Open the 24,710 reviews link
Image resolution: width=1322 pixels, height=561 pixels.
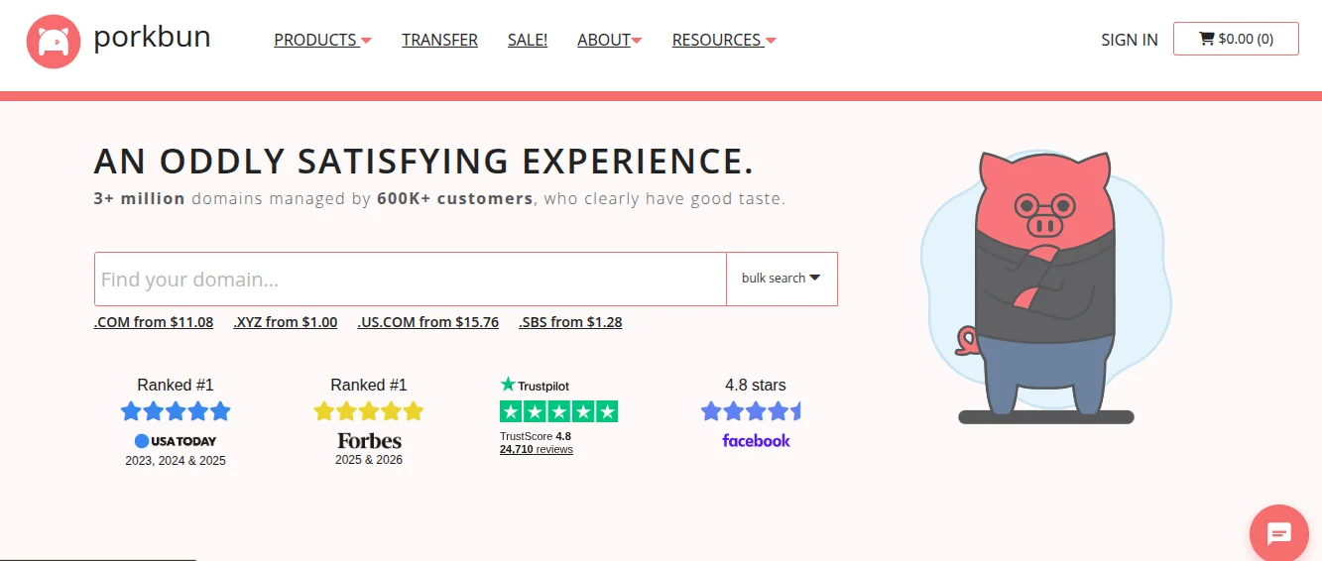click(x=537, y=450)
